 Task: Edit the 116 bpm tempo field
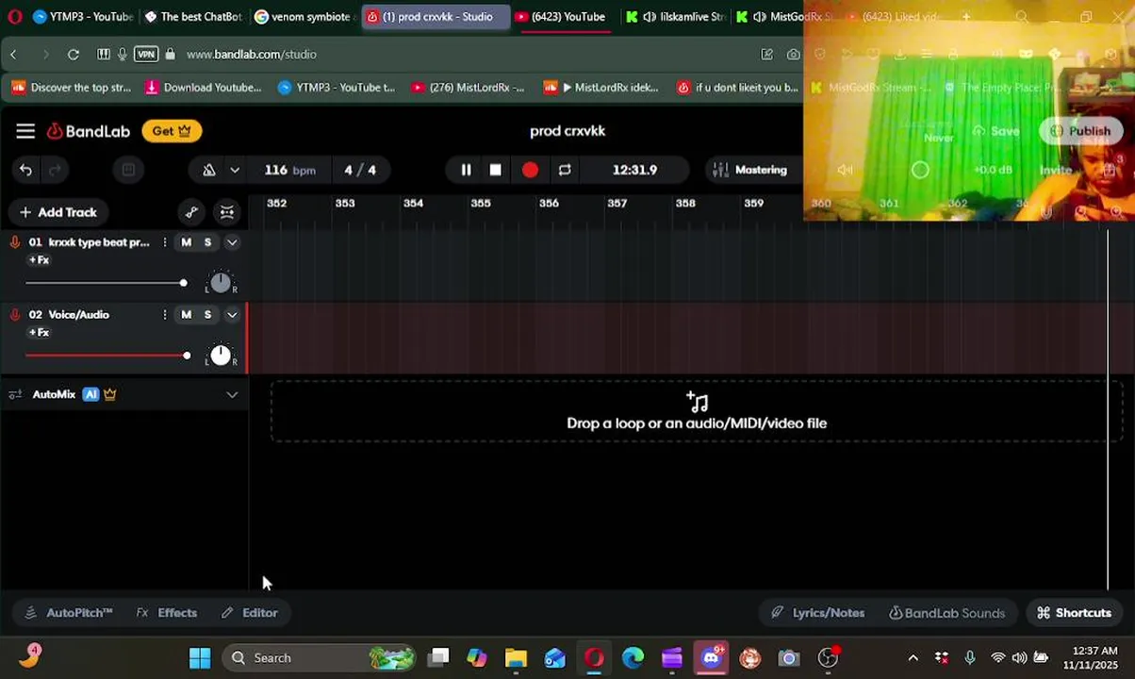(289, 170)
